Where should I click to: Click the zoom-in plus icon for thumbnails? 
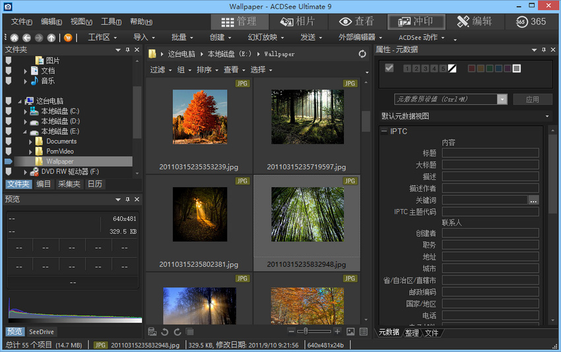click(x=338, y=332)
